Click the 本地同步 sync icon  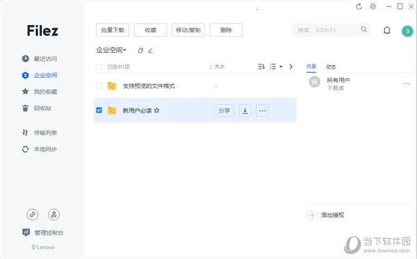click(25, 149)
